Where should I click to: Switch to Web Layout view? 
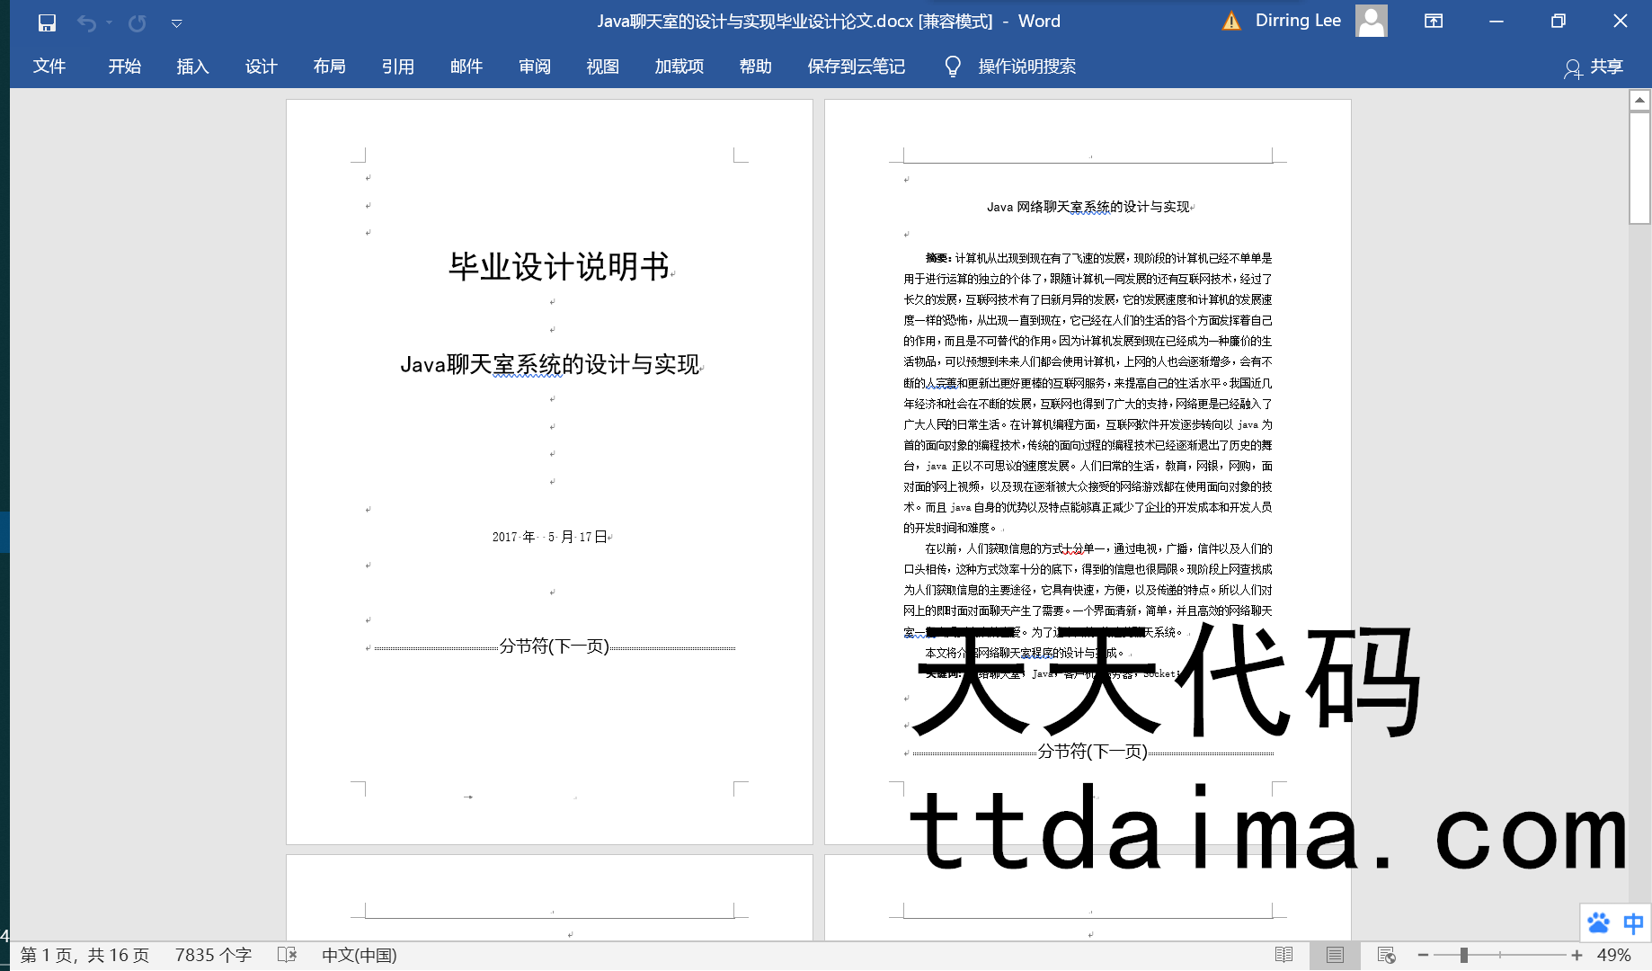(1386, 955)
